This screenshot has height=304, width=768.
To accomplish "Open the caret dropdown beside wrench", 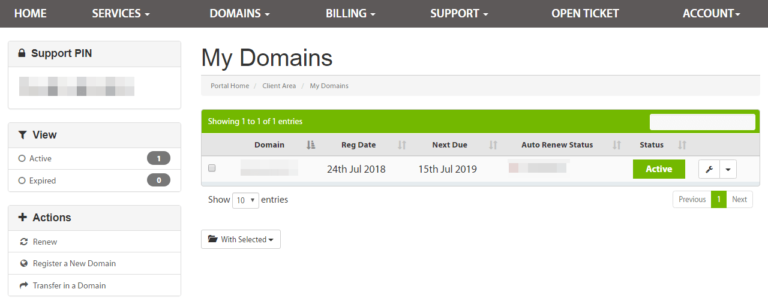I will (728, 169).
